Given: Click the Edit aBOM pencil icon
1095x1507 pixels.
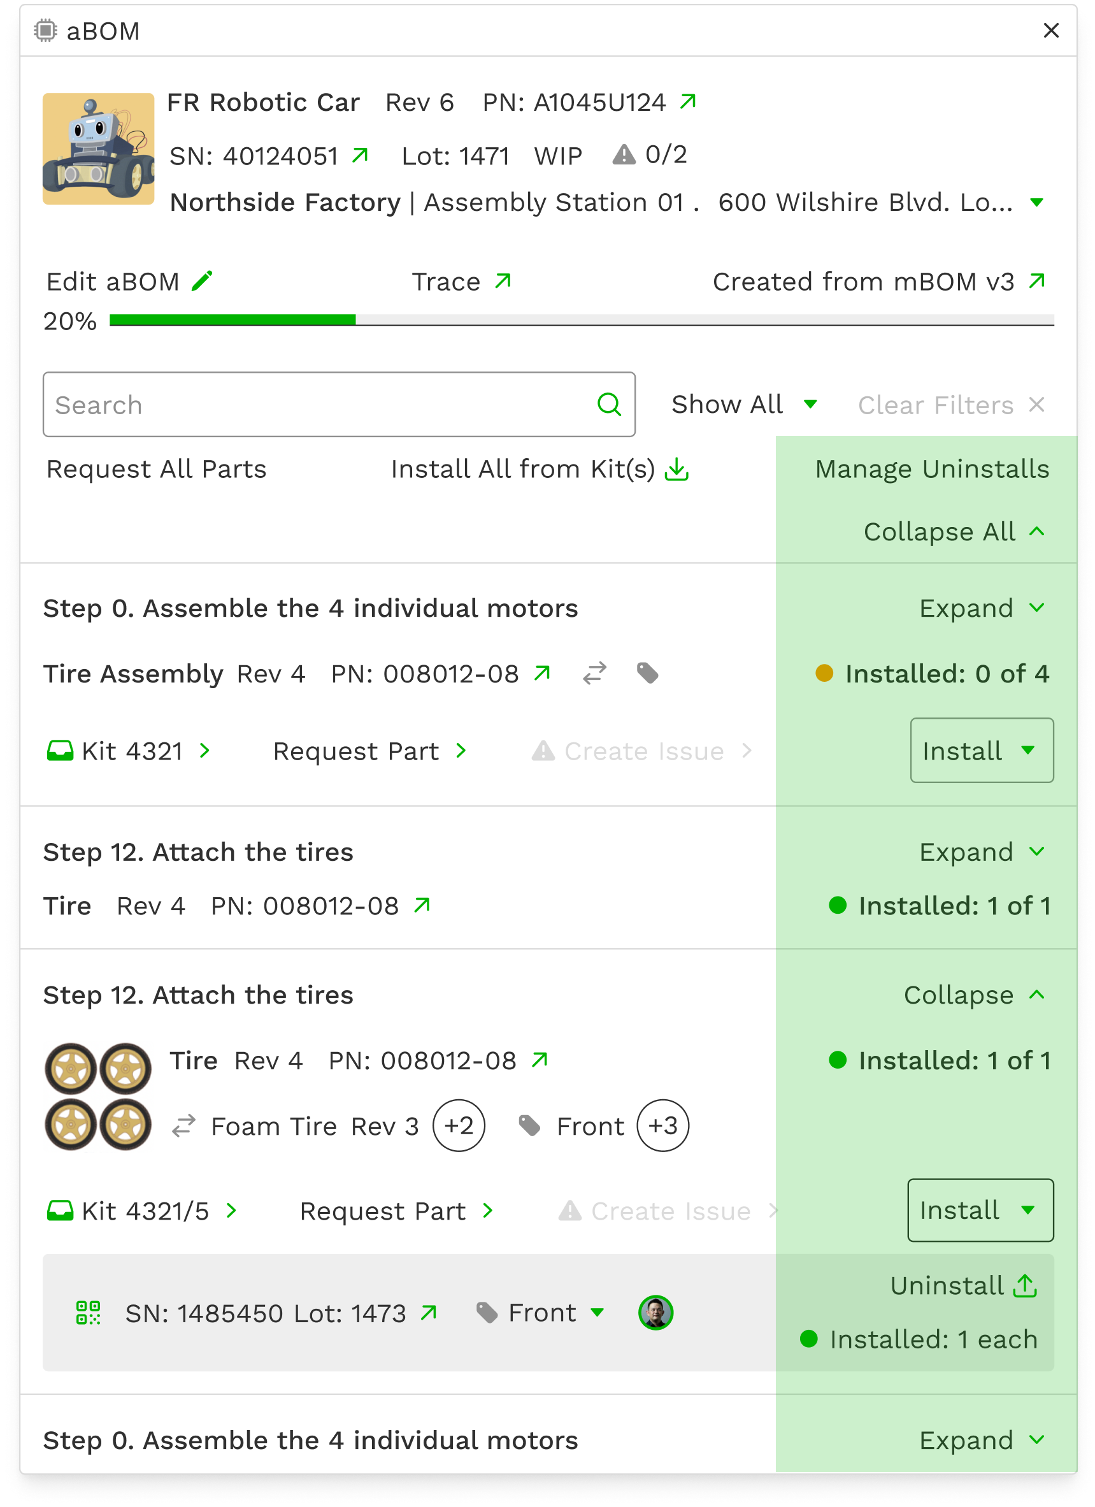Looking at the screenshot, I should [202, 281].
